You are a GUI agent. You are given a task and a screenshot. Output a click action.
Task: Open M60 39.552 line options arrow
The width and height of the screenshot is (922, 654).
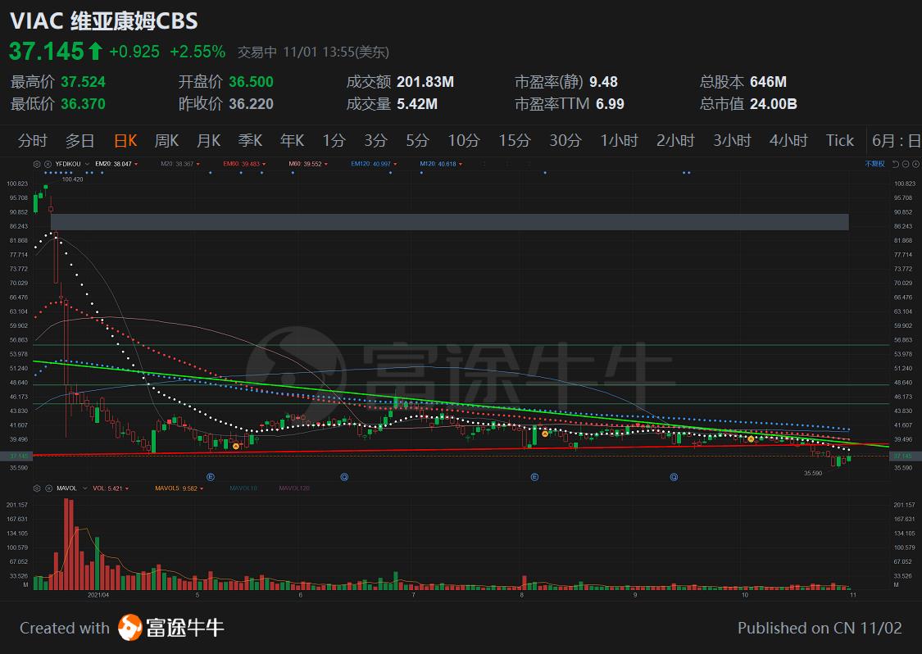tap(325, 164)
